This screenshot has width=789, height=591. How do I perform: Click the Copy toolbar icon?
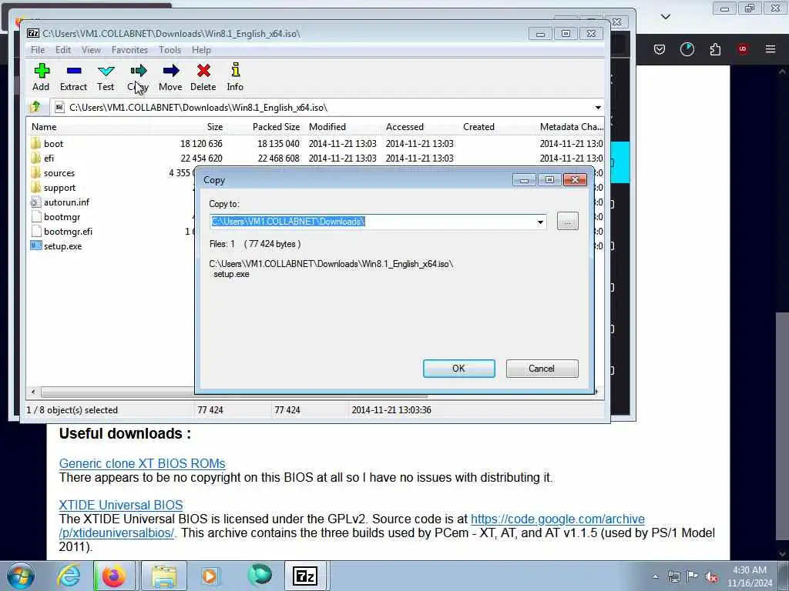139,71
